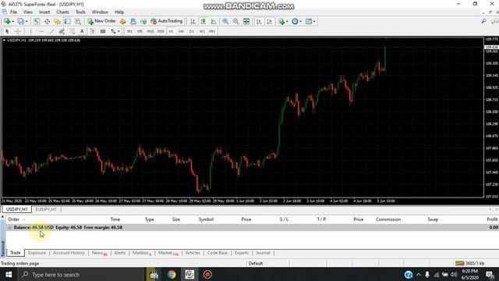The image size is (499, 281).
Task: Switch timeframe to M1
Action: click(130, 31)
